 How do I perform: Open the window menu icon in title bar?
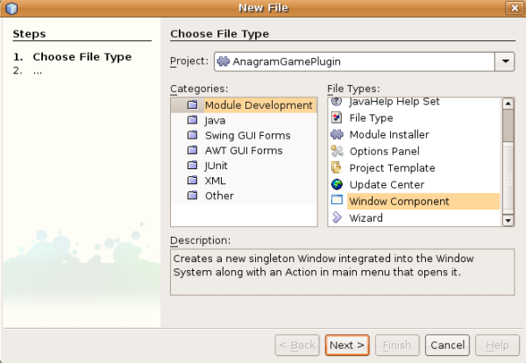(x=11, y=8)
